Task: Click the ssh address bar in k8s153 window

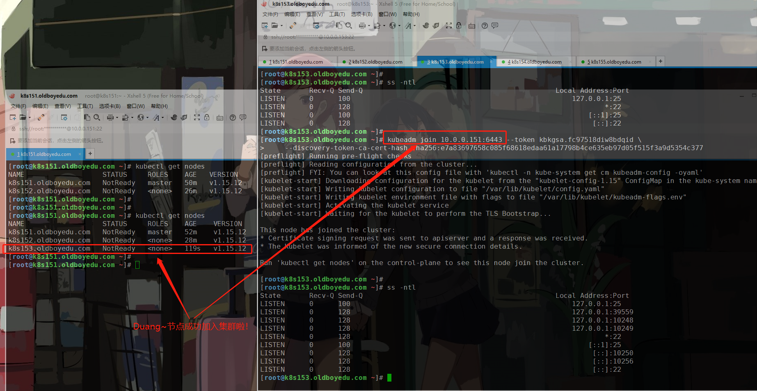Action: (x=312, y=37)
